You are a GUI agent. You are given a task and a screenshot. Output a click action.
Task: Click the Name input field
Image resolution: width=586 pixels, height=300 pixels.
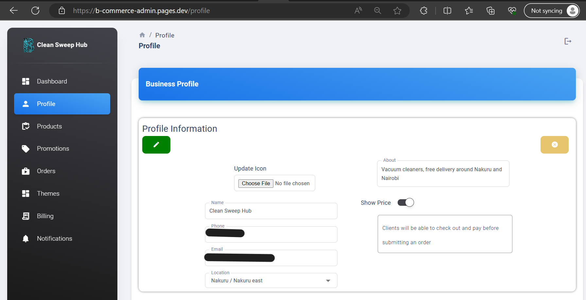pos(271,211)
